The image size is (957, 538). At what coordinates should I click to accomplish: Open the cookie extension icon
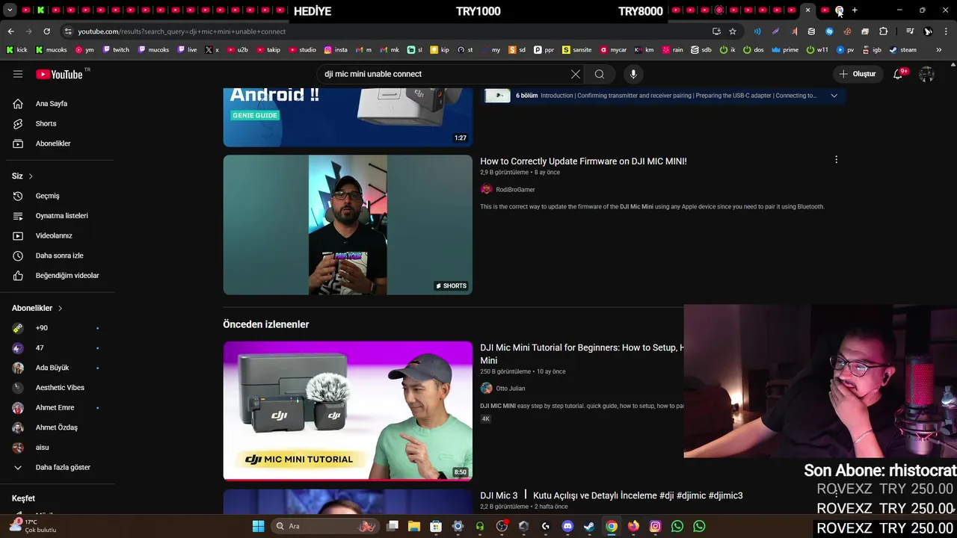click(x=847, y=31)
